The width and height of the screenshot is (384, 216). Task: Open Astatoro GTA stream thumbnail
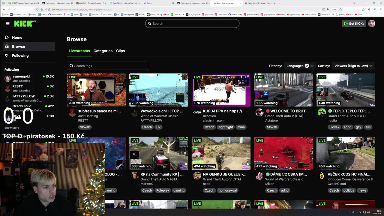click(283, 90)
